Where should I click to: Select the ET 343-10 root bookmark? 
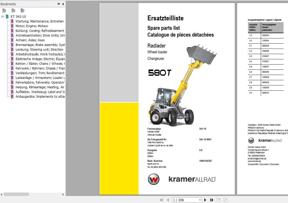click(18, 17)
